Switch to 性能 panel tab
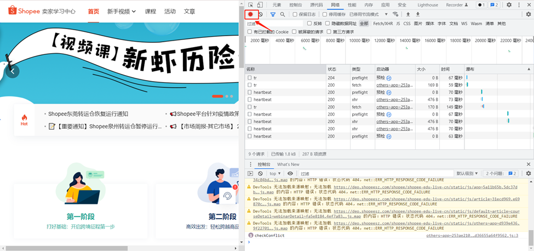The image size is (534, 251). click(x=352, y=5)
